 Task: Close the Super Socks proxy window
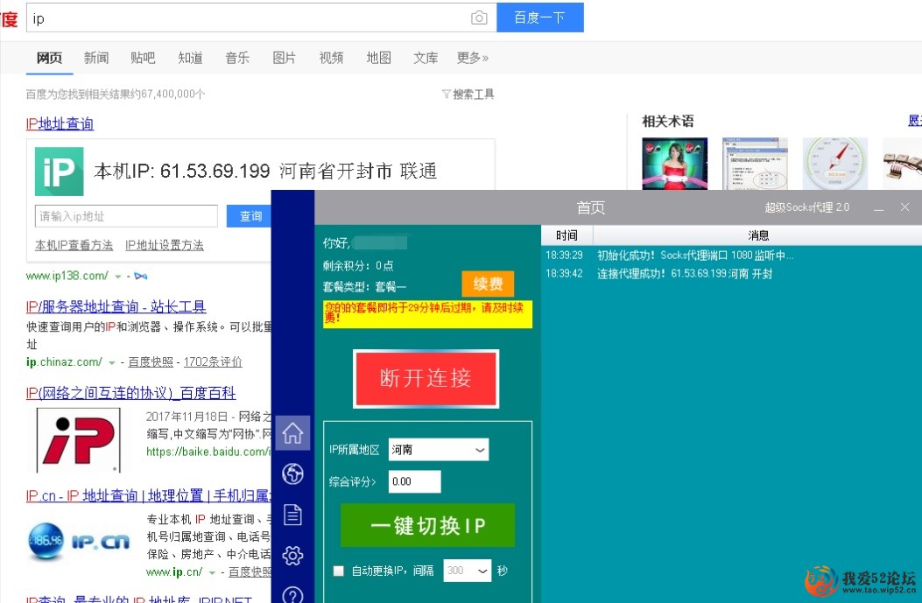coord(905,207)
